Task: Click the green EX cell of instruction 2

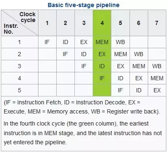Action: 102,54
